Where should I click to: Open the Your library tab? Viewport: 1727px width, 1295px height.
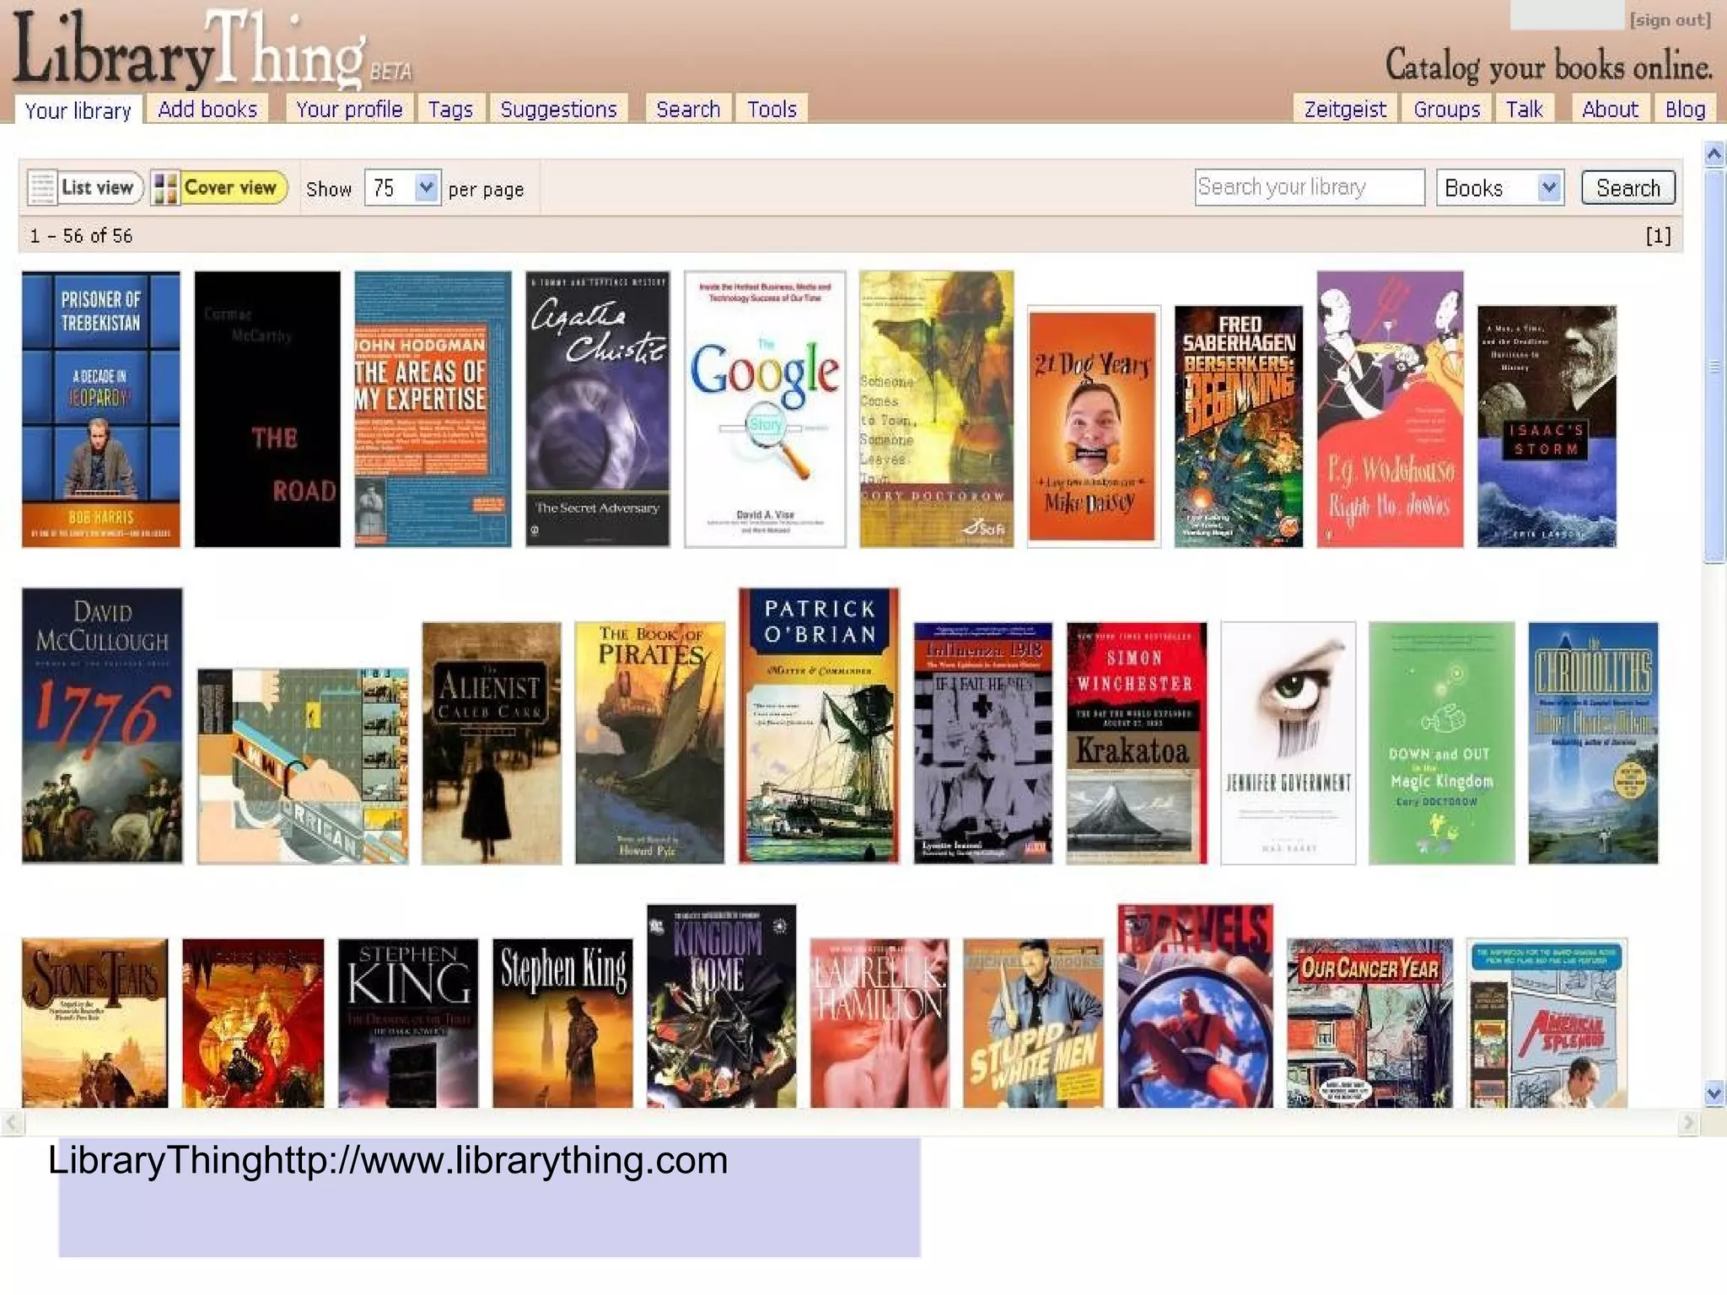(x=78, y=110)
